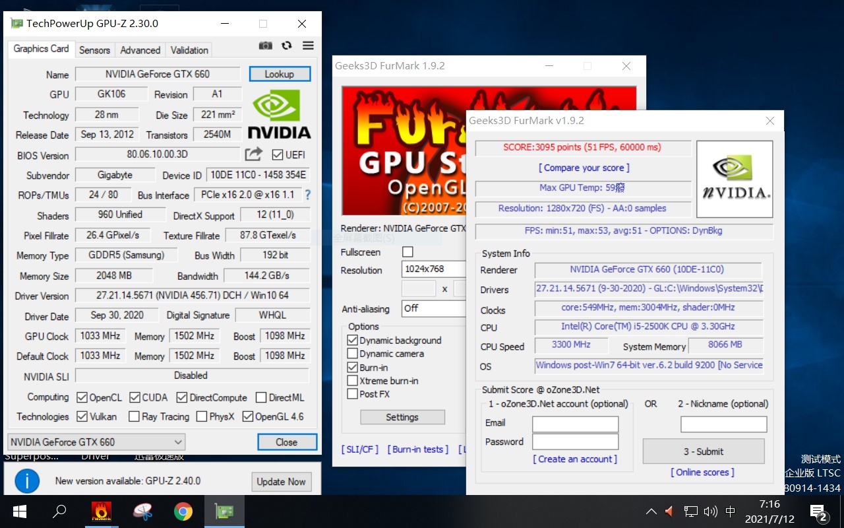The height and width of the screenshot is (528, 844).
Task: Open Google Chrome from the taskbar
Action: click(x=183, y=511)
